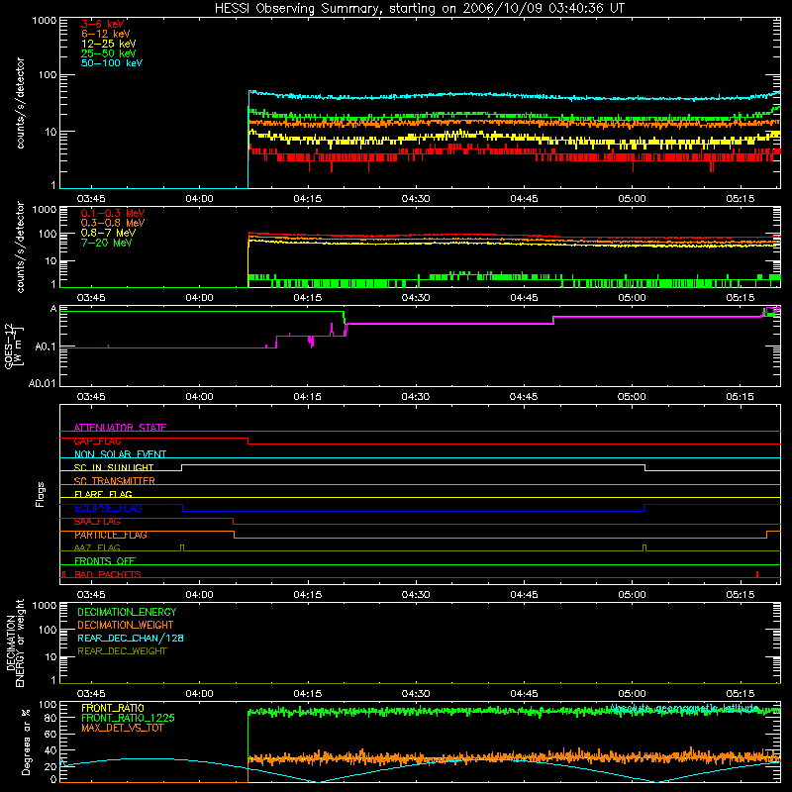The width and height of the screenshot is (792, 792).
Task: Select the BAD_PACKETS flag label
Action: click(x=108, y=574)
